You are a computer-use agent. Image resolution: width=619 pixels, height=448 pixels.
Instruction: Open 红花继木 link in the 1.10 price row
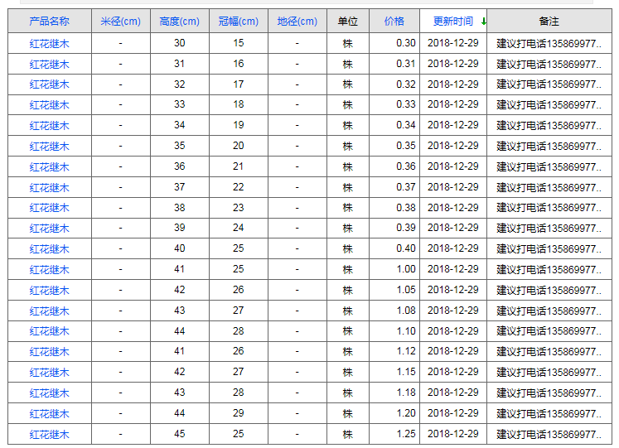coord(50,331)
